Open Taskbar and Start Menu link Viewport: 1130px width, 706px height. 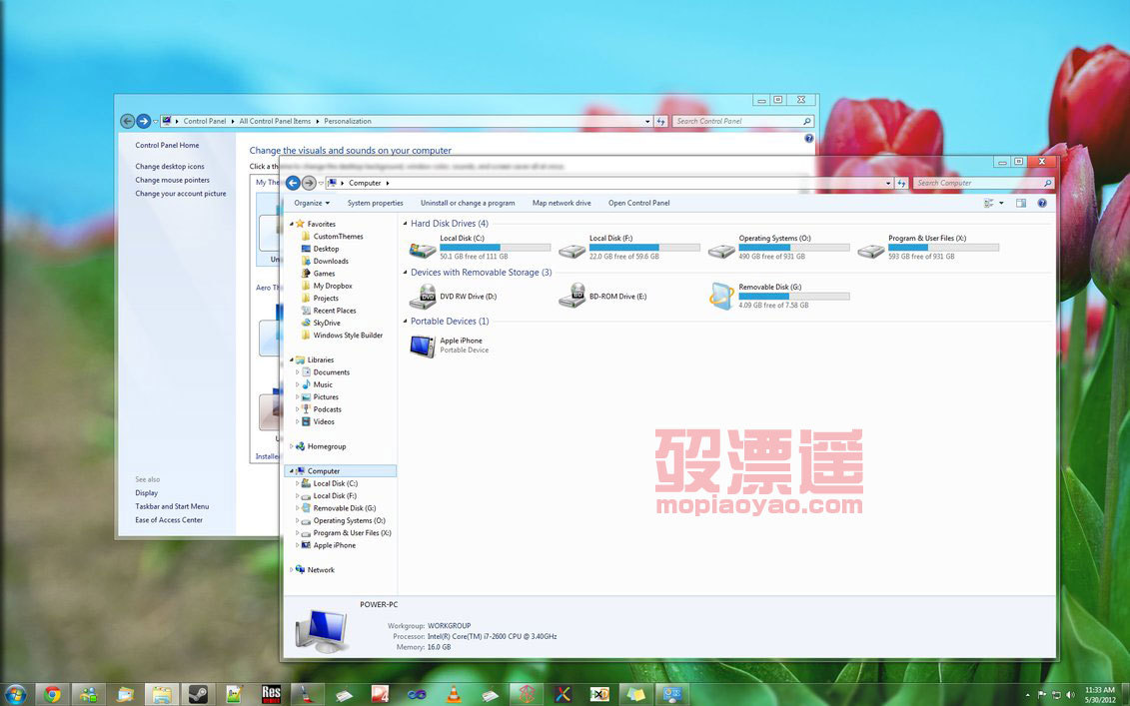click(x=172, y=506)
